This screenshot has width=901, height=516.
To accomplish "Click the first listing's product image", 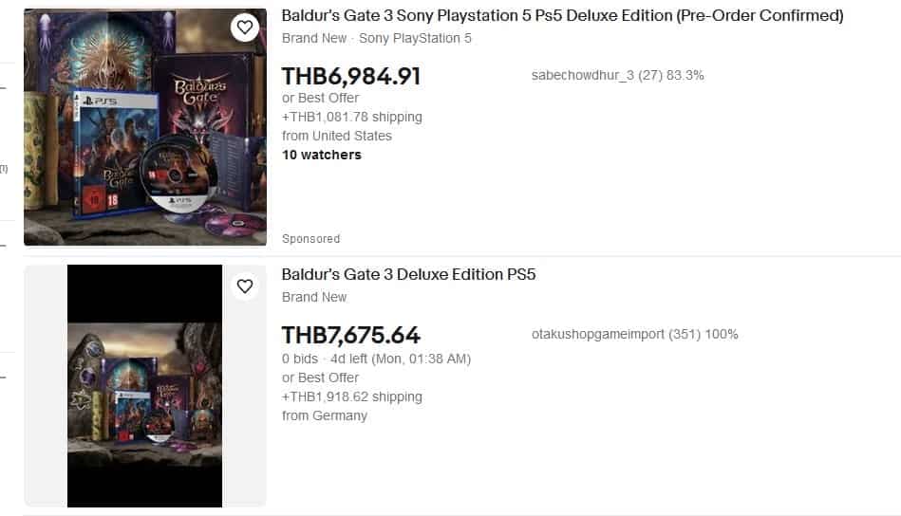I will click(x=144, y=127).
